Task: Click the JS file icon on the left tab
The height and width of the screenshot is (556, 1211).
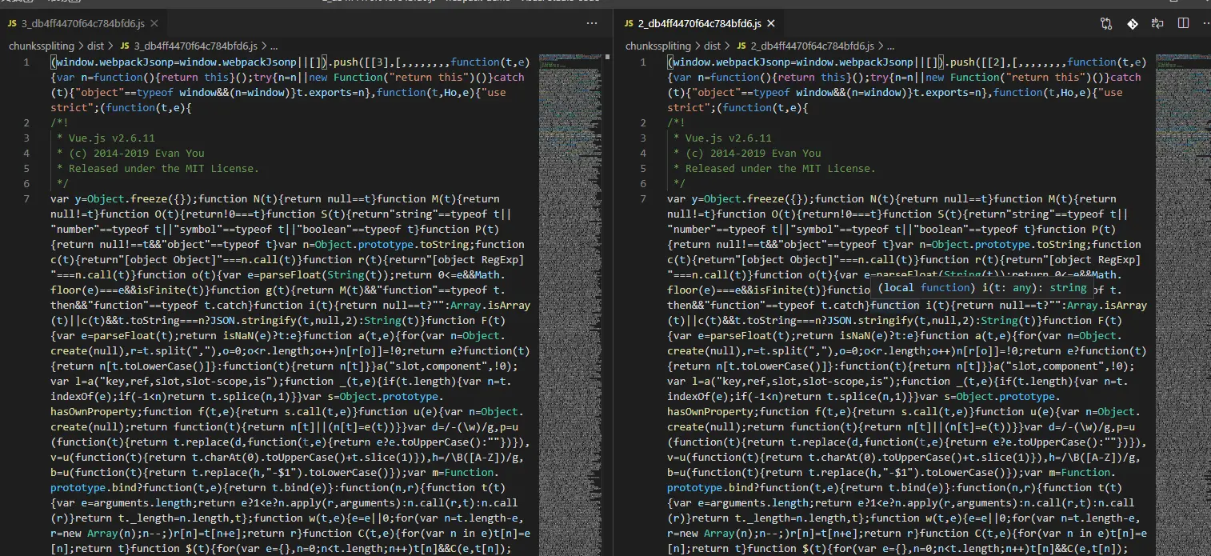Action: 11,23
